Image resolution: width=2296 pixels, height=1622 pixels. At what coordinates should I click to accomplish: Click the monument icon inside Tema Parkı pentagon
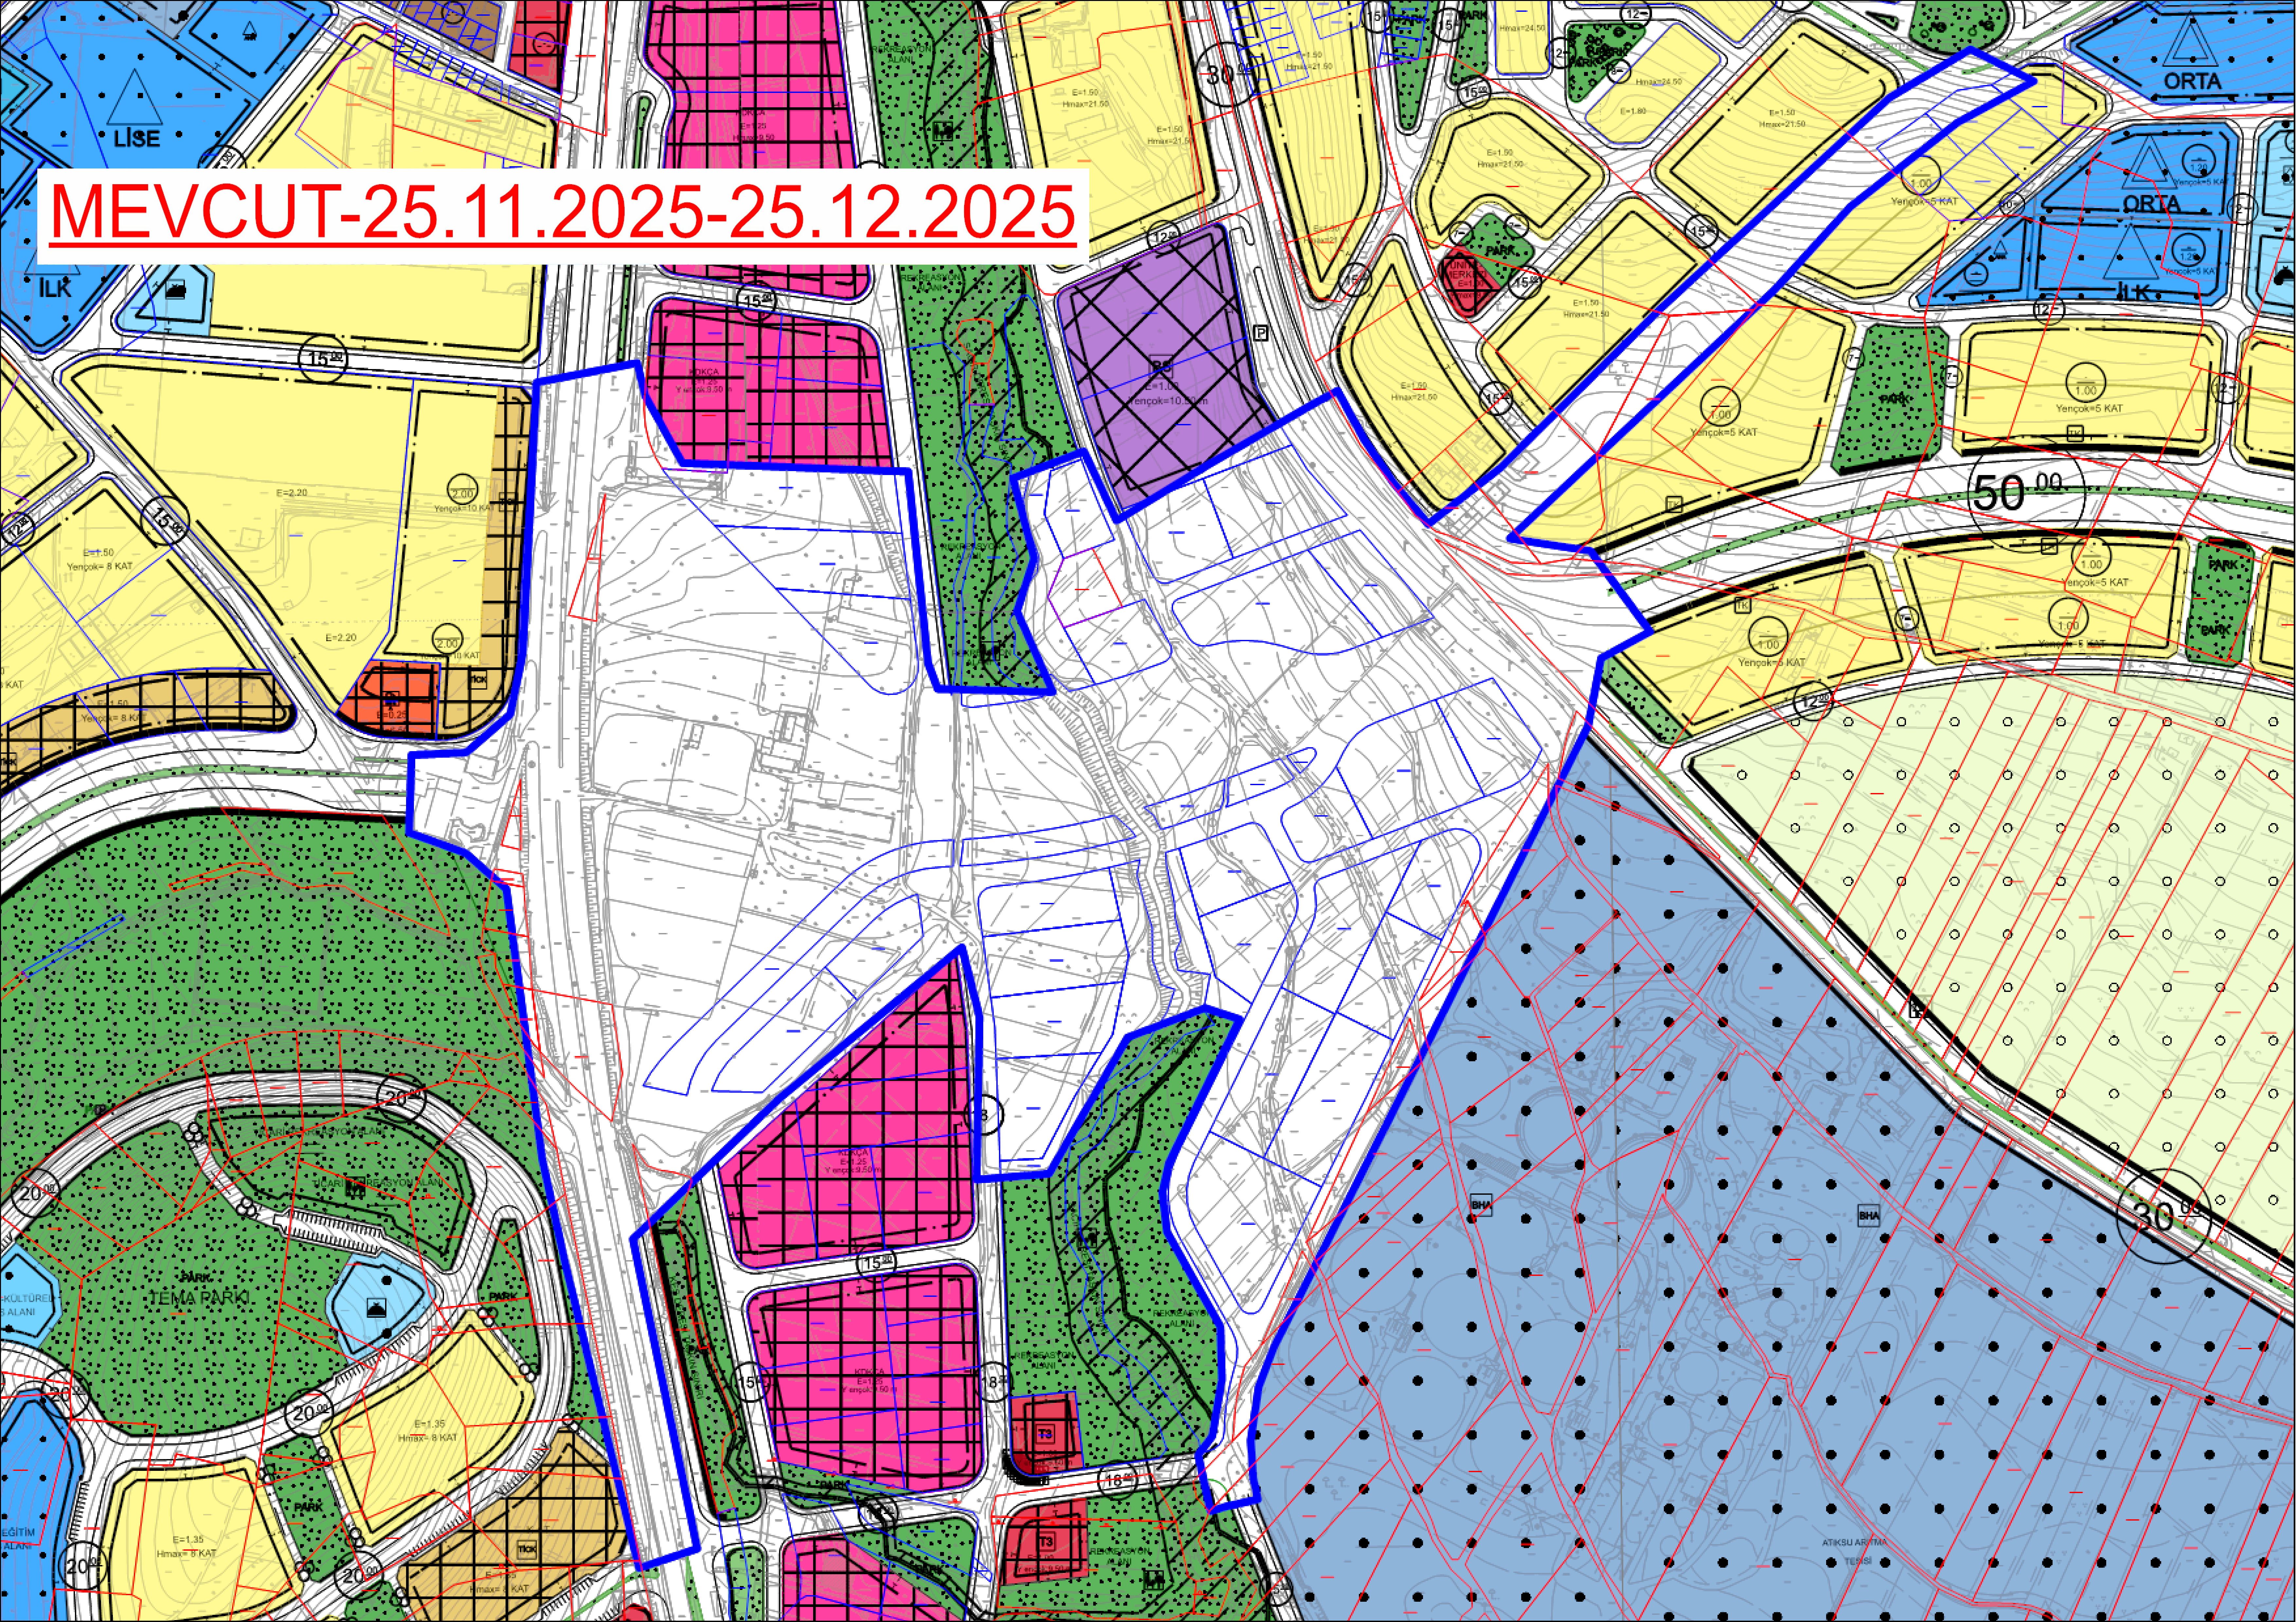tap(377, 1308)
